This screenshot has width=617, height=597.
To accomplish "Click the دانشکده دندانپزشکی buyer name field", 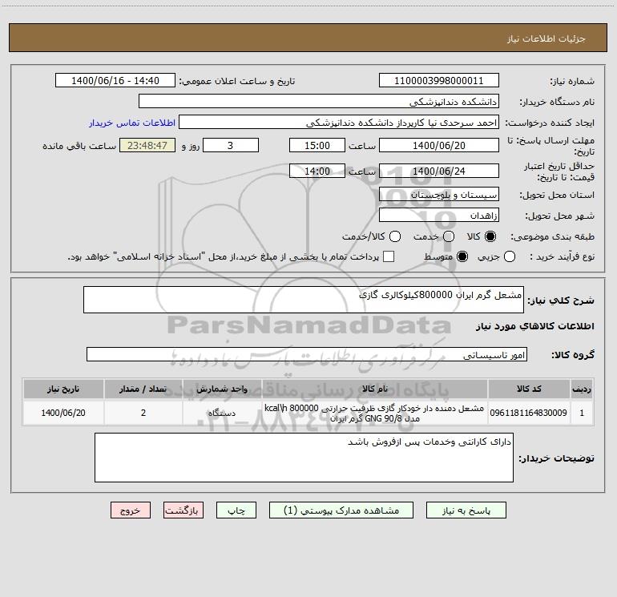I will tap(319, 102).
